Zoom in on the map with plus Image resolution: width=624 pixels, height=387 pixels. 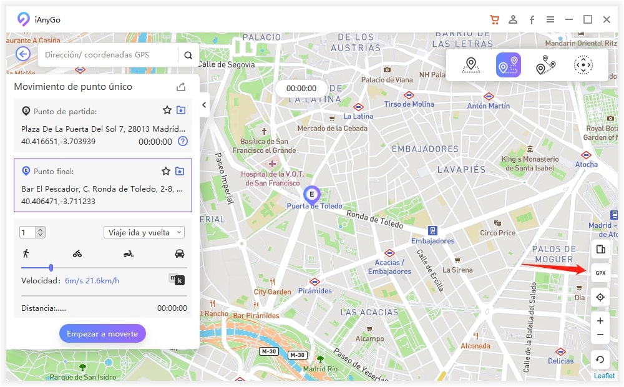(600, 320)
